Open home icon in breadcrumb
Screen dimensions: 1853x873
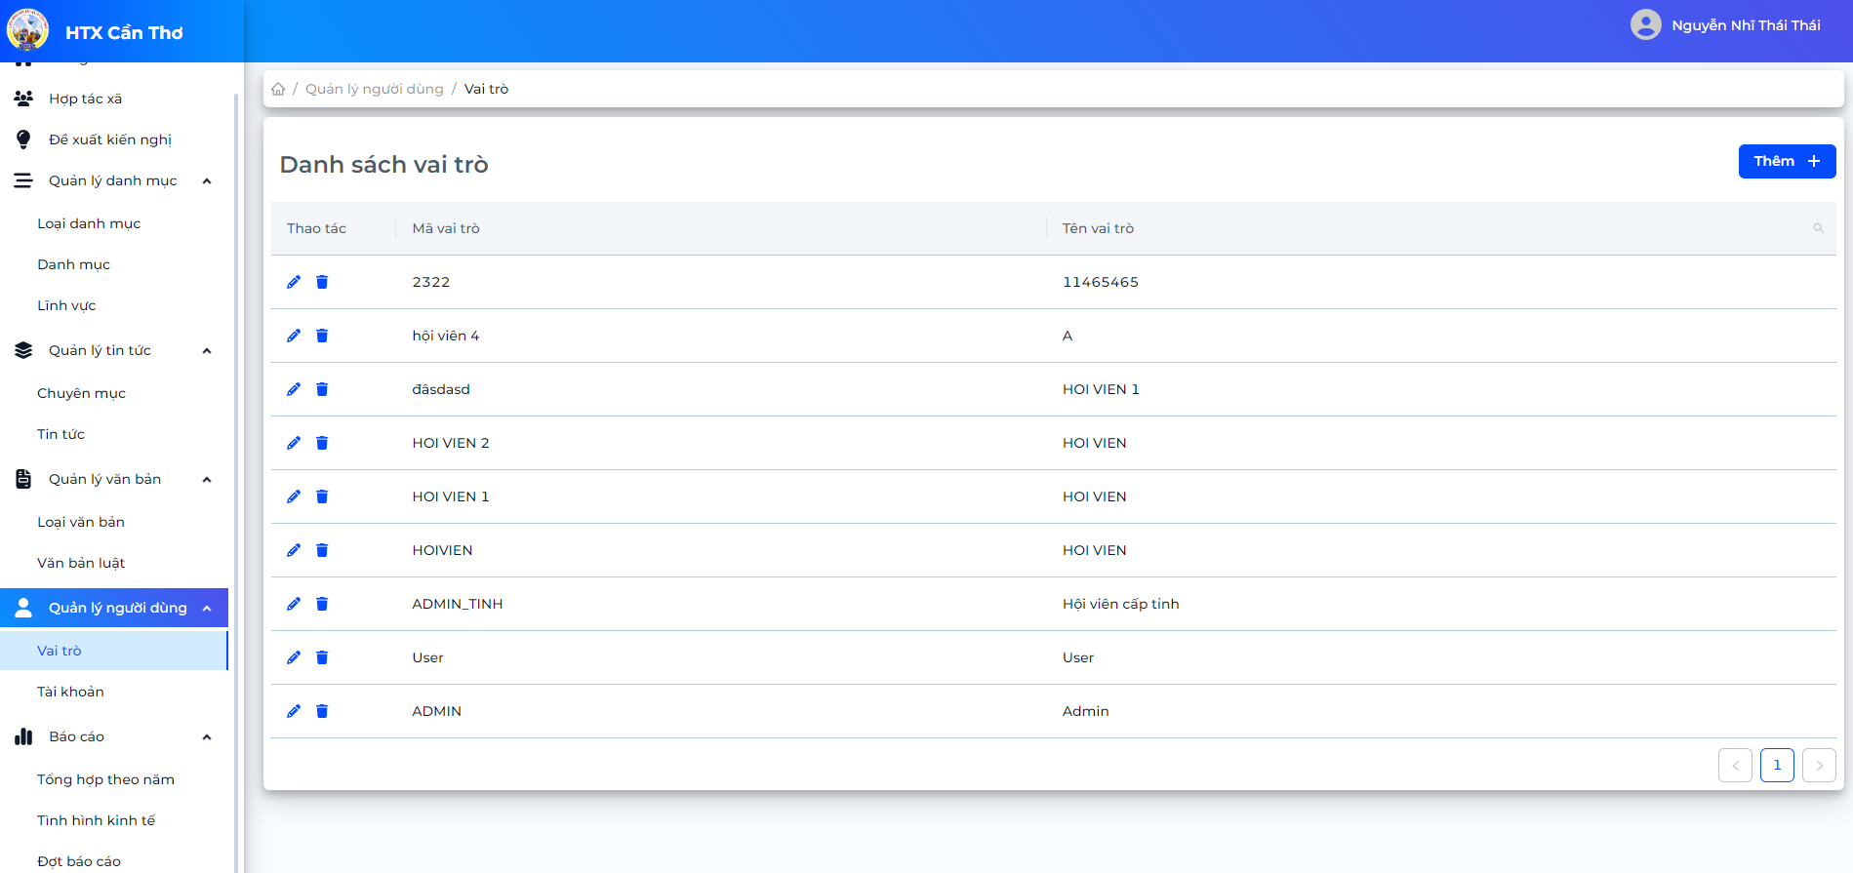tap(278, 89)
